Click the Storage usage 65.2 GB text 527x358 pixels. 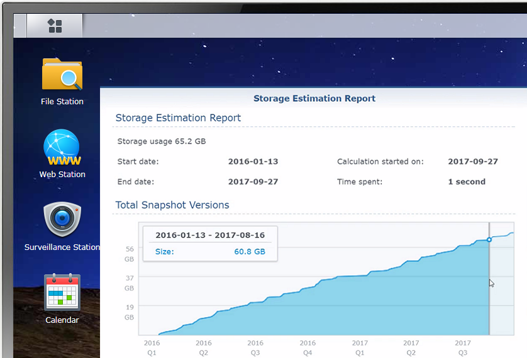[x=162, y=141]
